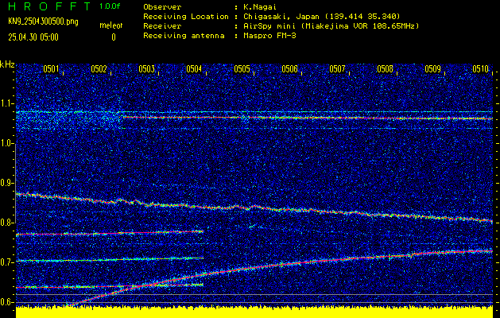Click the yellow signal level bar
Image resolution: width=500 pixels, height=318 pixels.
[x=254, y=312]
